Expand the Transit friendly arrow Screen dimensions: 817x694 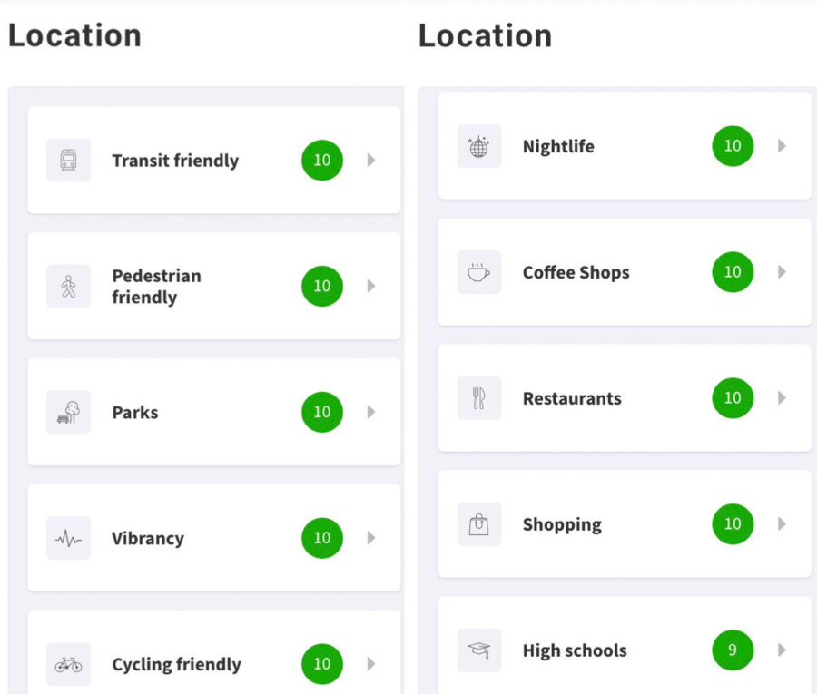click(x=371, y=161)
